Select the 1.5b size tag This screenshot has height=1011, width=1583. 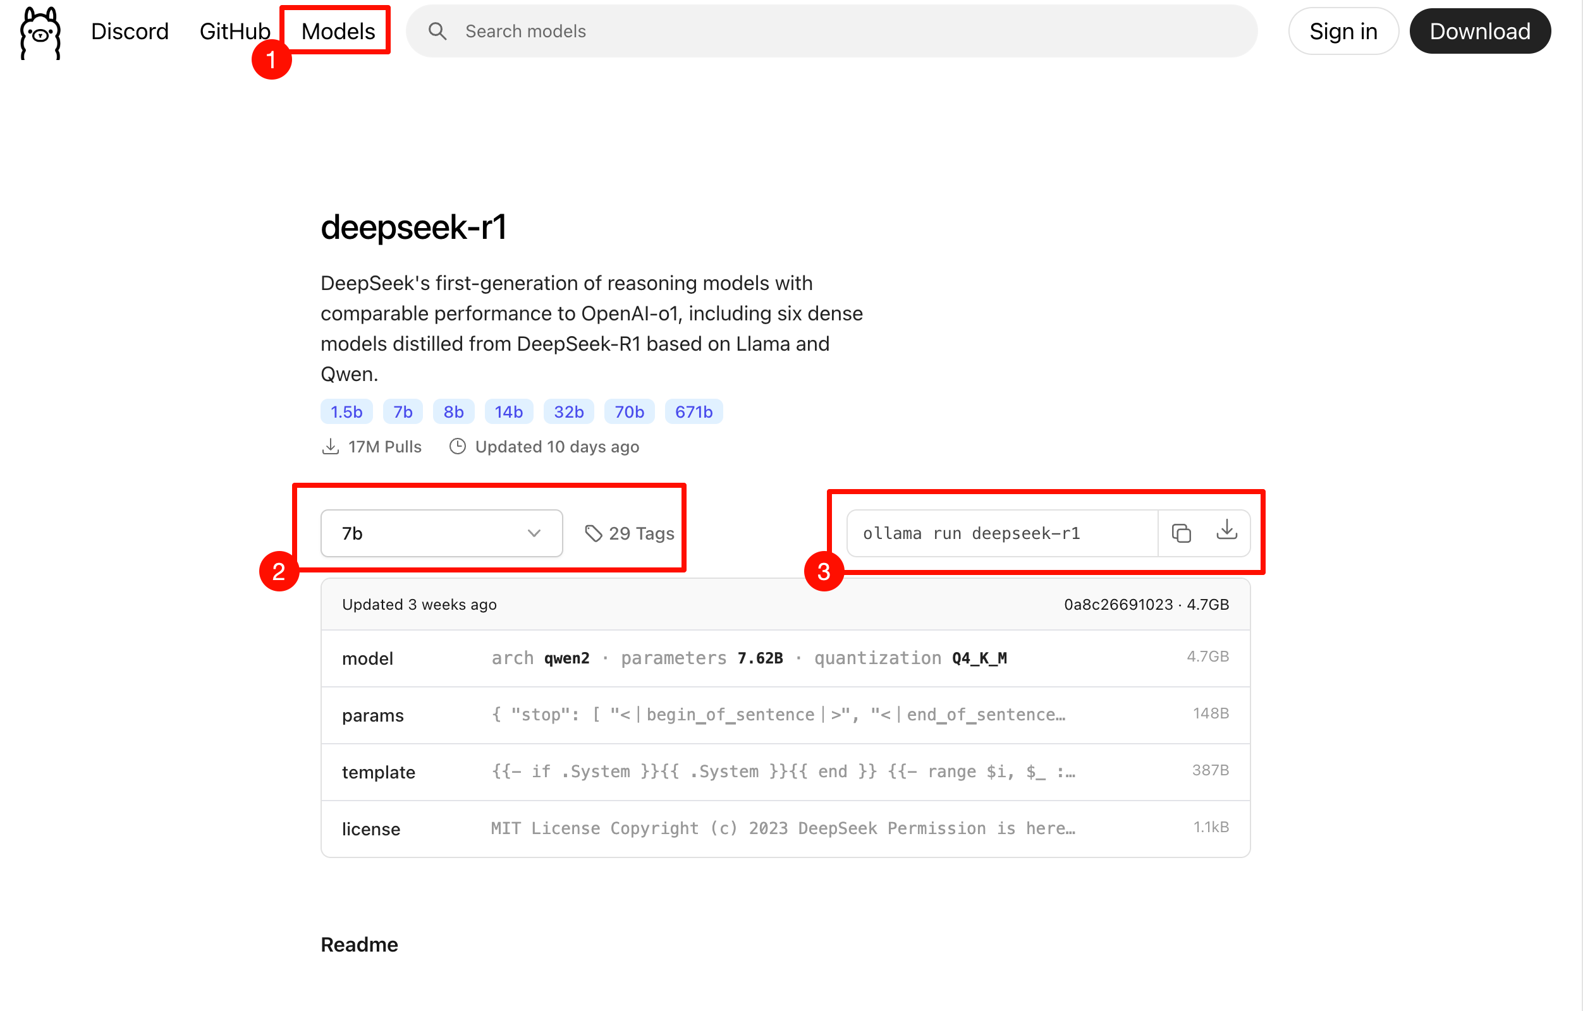pos(346,412)
